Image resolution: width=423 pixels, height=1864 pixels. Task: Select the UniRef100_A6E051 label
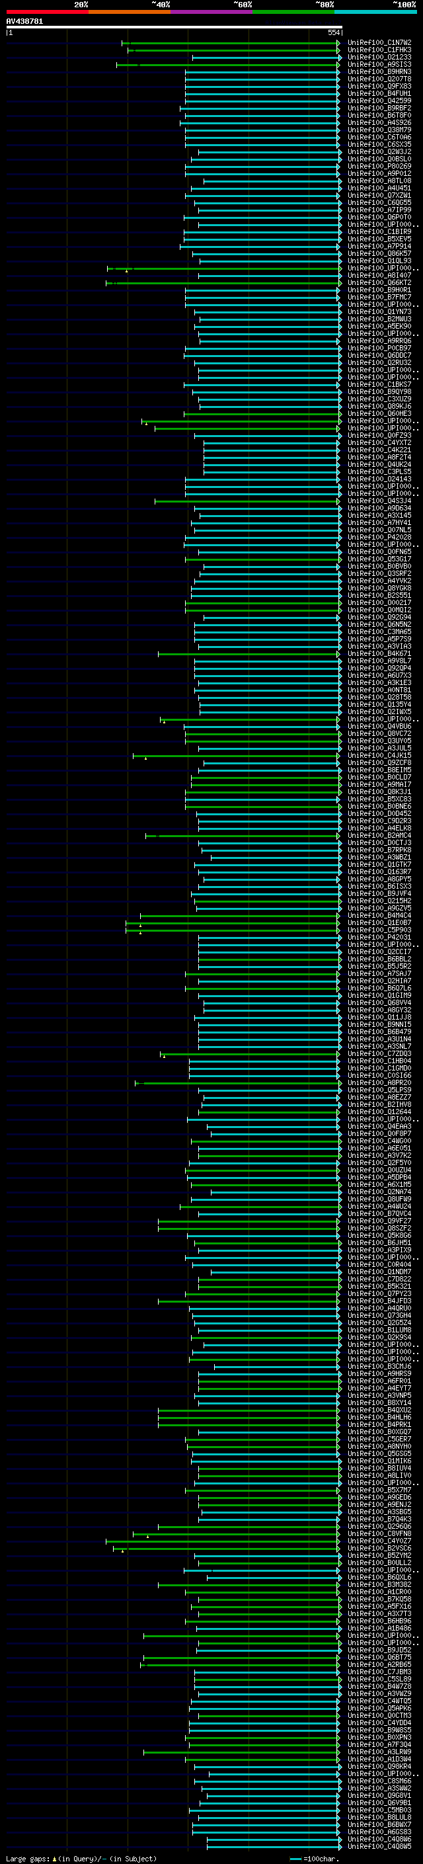point(379,1148)
